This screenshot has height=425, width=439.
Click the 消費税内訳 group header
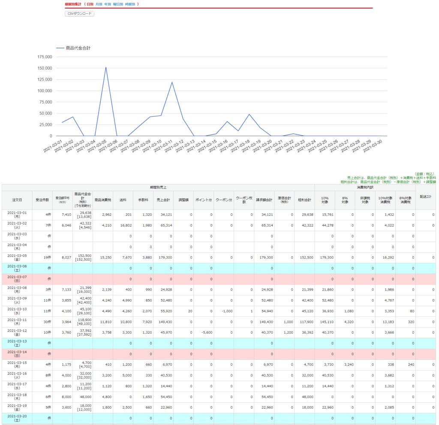pos(365,188)
